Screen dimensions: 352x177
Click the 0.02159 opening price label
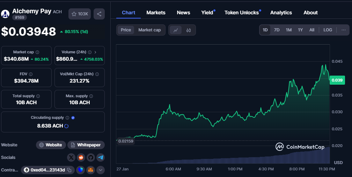click(x=126, y=141)
